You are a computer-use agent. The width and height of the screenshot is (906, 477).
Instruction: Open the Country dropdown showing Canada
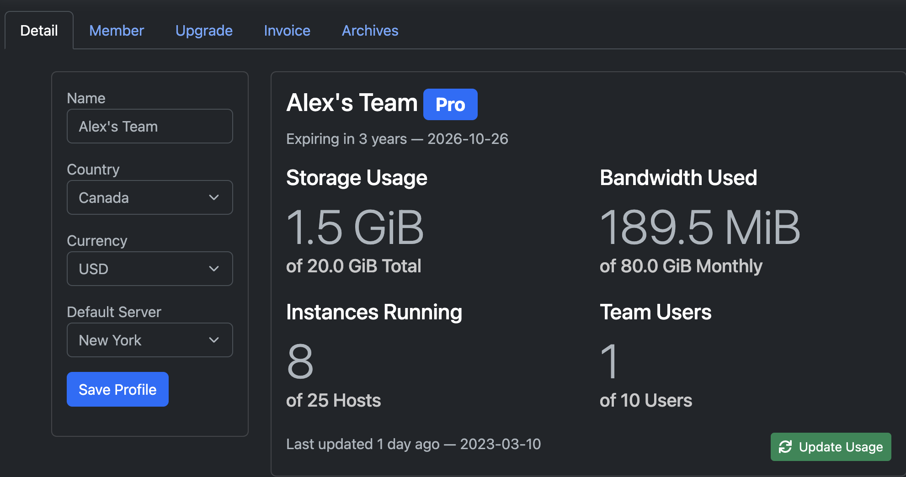point(149,197)
